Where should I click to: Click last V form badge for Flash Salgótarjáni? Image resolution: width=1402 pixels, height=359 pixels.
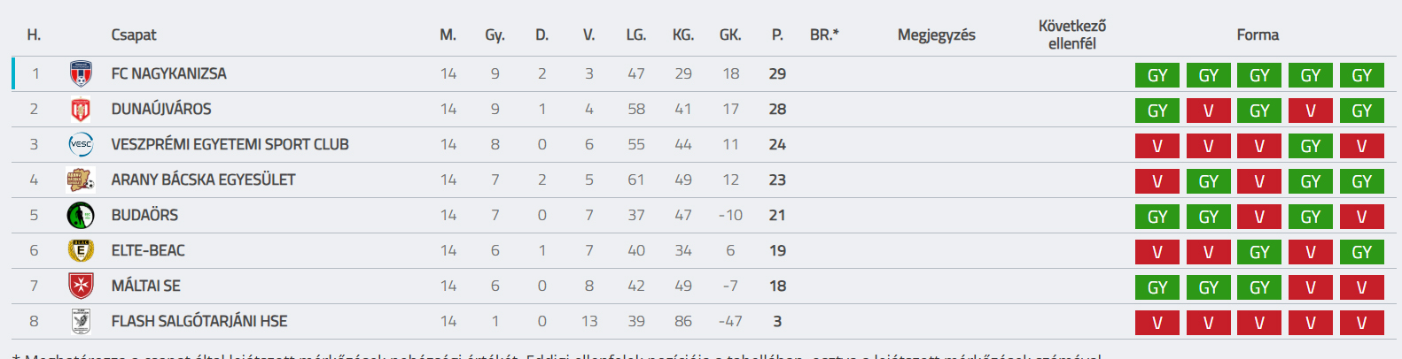tap(1361, 323)
